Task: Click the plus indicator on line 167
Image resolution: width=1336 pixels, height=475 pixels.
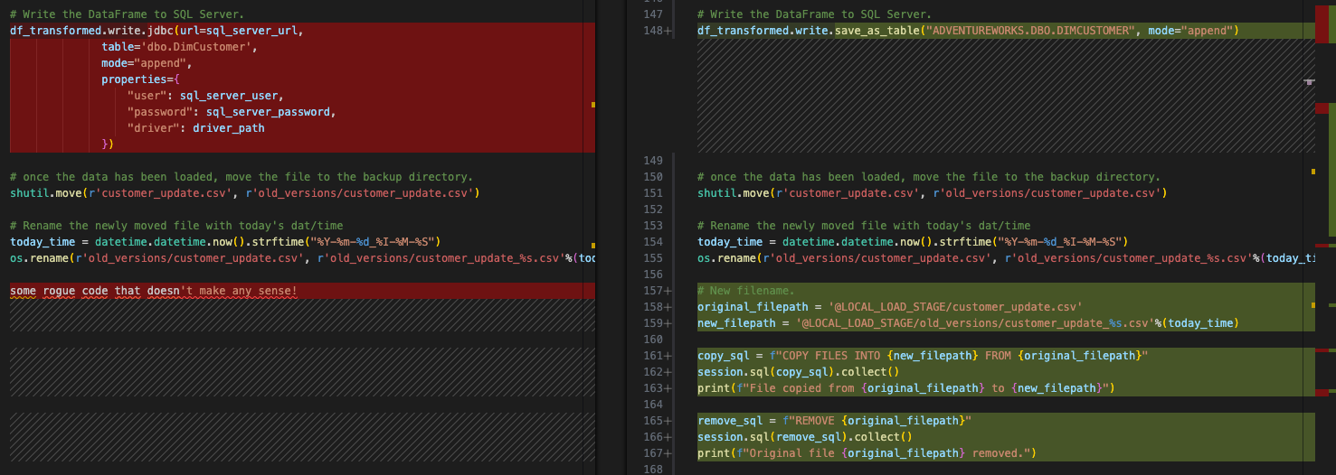Action: (x=668, y=453)
